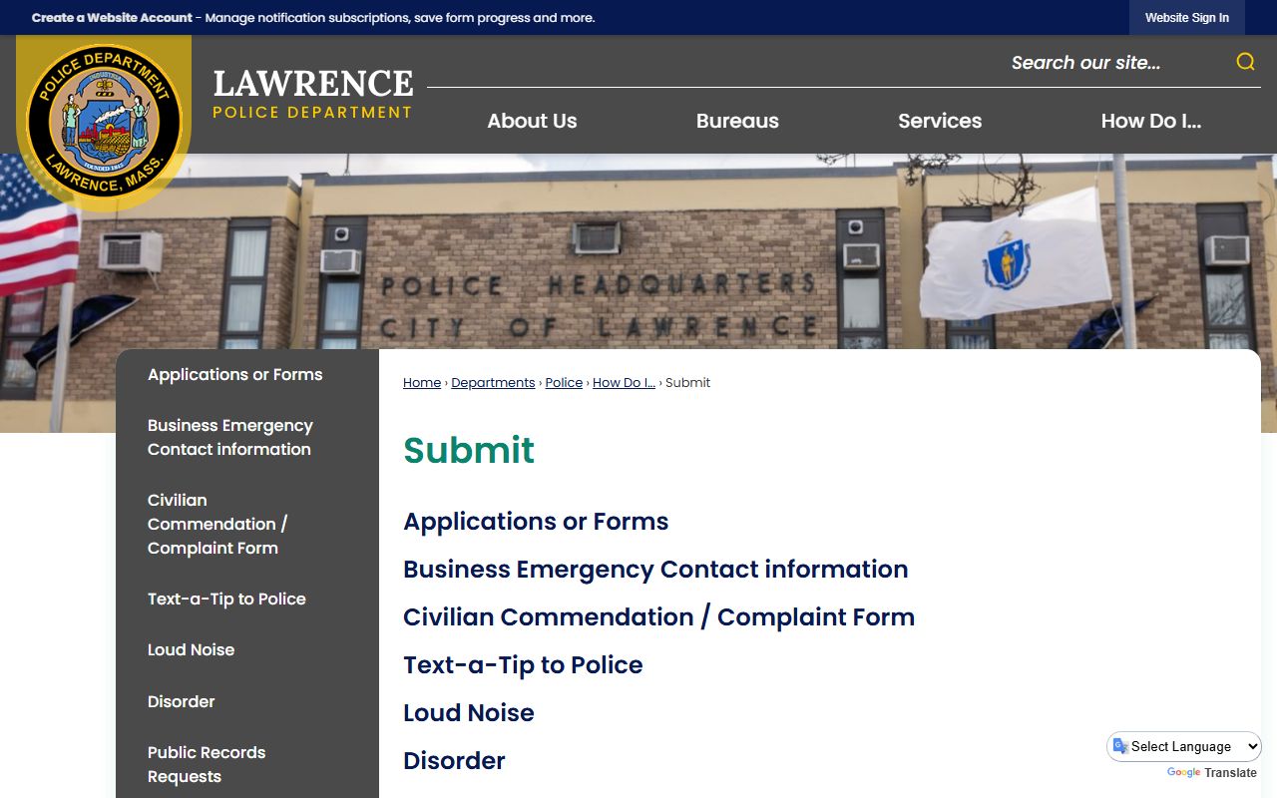Open How Do I... breadcrumb link
Screen dimensions: 1277x798
click(624, 383)
